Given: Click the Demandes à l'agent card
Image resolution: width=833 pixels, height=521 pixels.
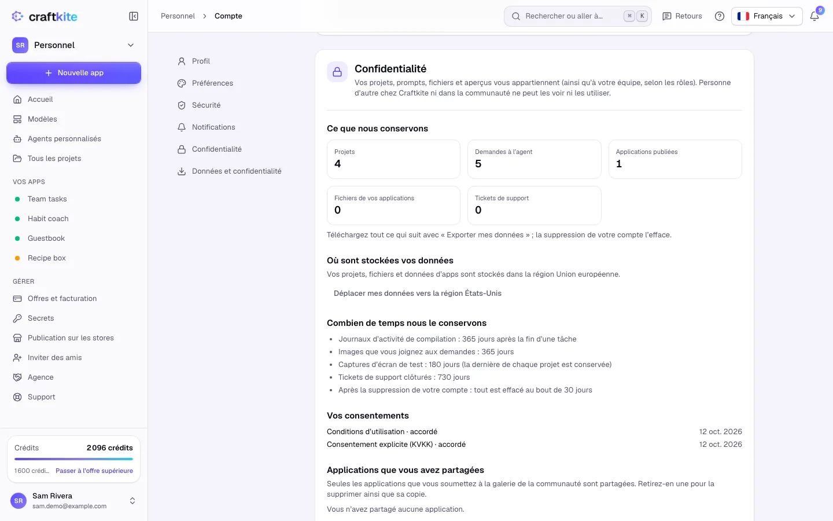Looking at the screenshot, I should tap(534, 159).
